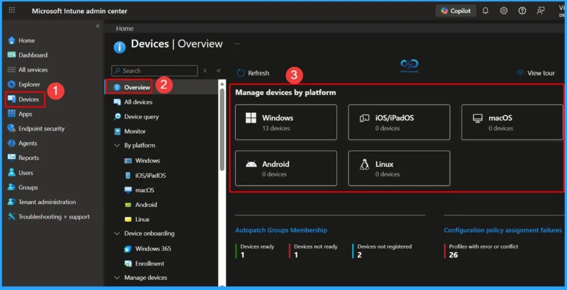The width and height of the screenshot is (567, 290).
Task: Open the feedback icon in header
Action: (x=540, y=11)
